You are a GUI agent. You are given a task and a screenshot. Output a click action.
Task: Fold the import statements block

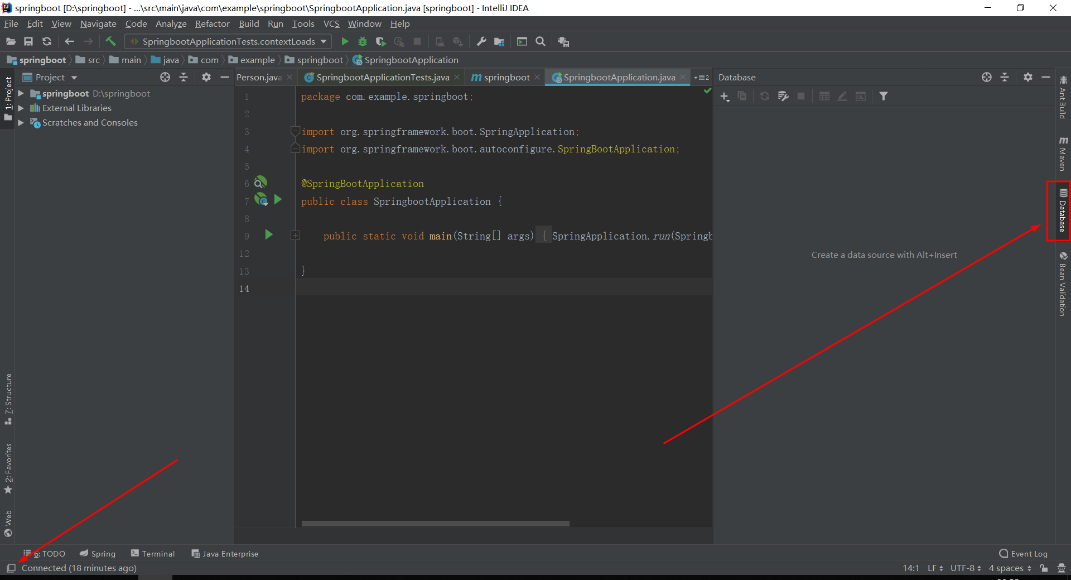[295, 132]
